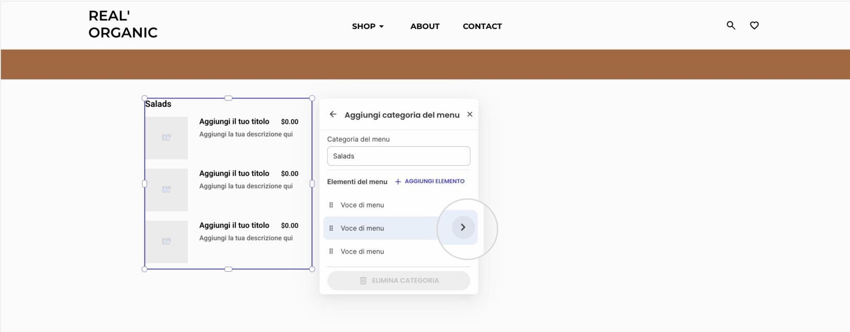
Task: Go back with the panel's left arrow
Action: [x=333, y=114]
